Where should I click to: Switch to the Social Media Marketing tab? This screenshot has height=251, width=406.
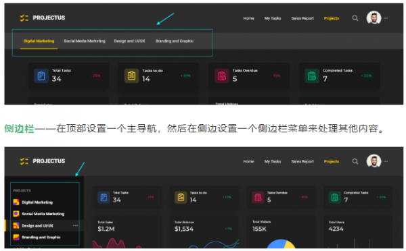(x=85, y=41)
